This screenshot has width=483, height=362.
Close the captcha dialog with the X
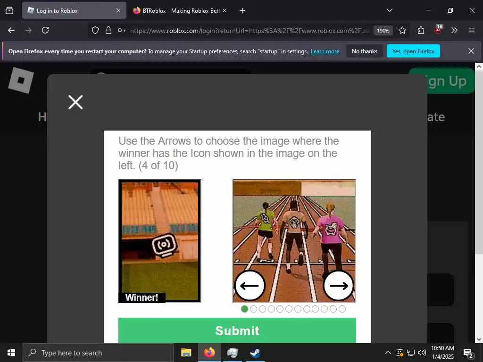coord(75,102)
